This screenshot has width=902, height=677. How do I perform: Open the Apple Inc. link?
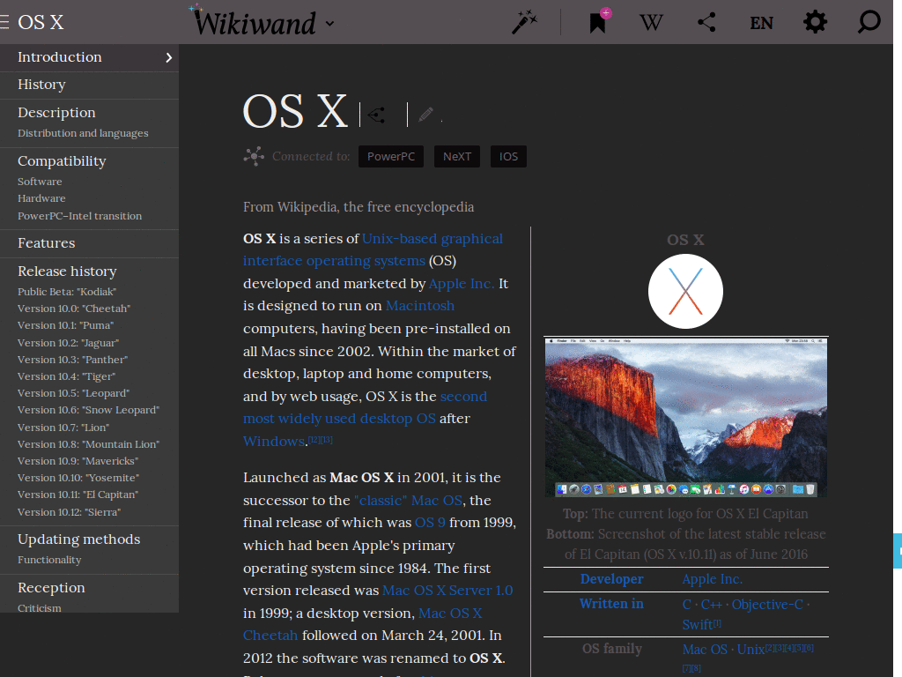(460, 283)
